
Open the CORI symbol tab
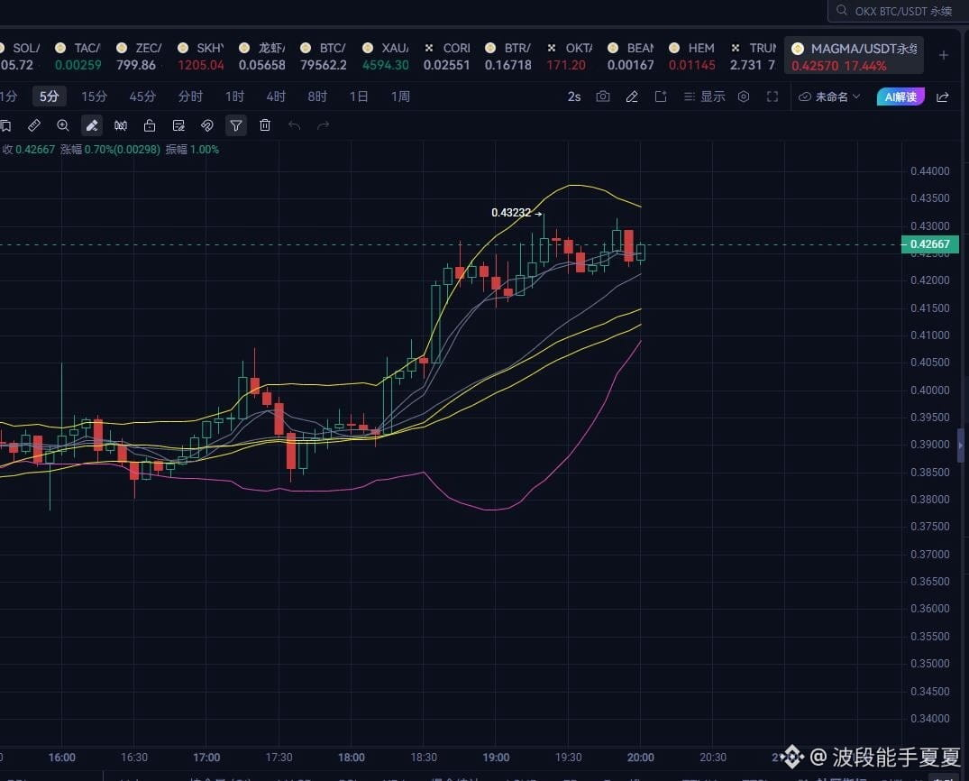click(x=447, y=56)
